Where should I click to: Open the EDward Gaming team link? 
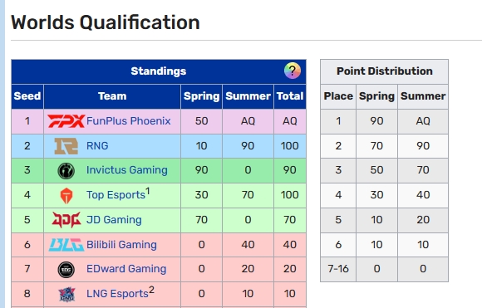pos(126,269)
